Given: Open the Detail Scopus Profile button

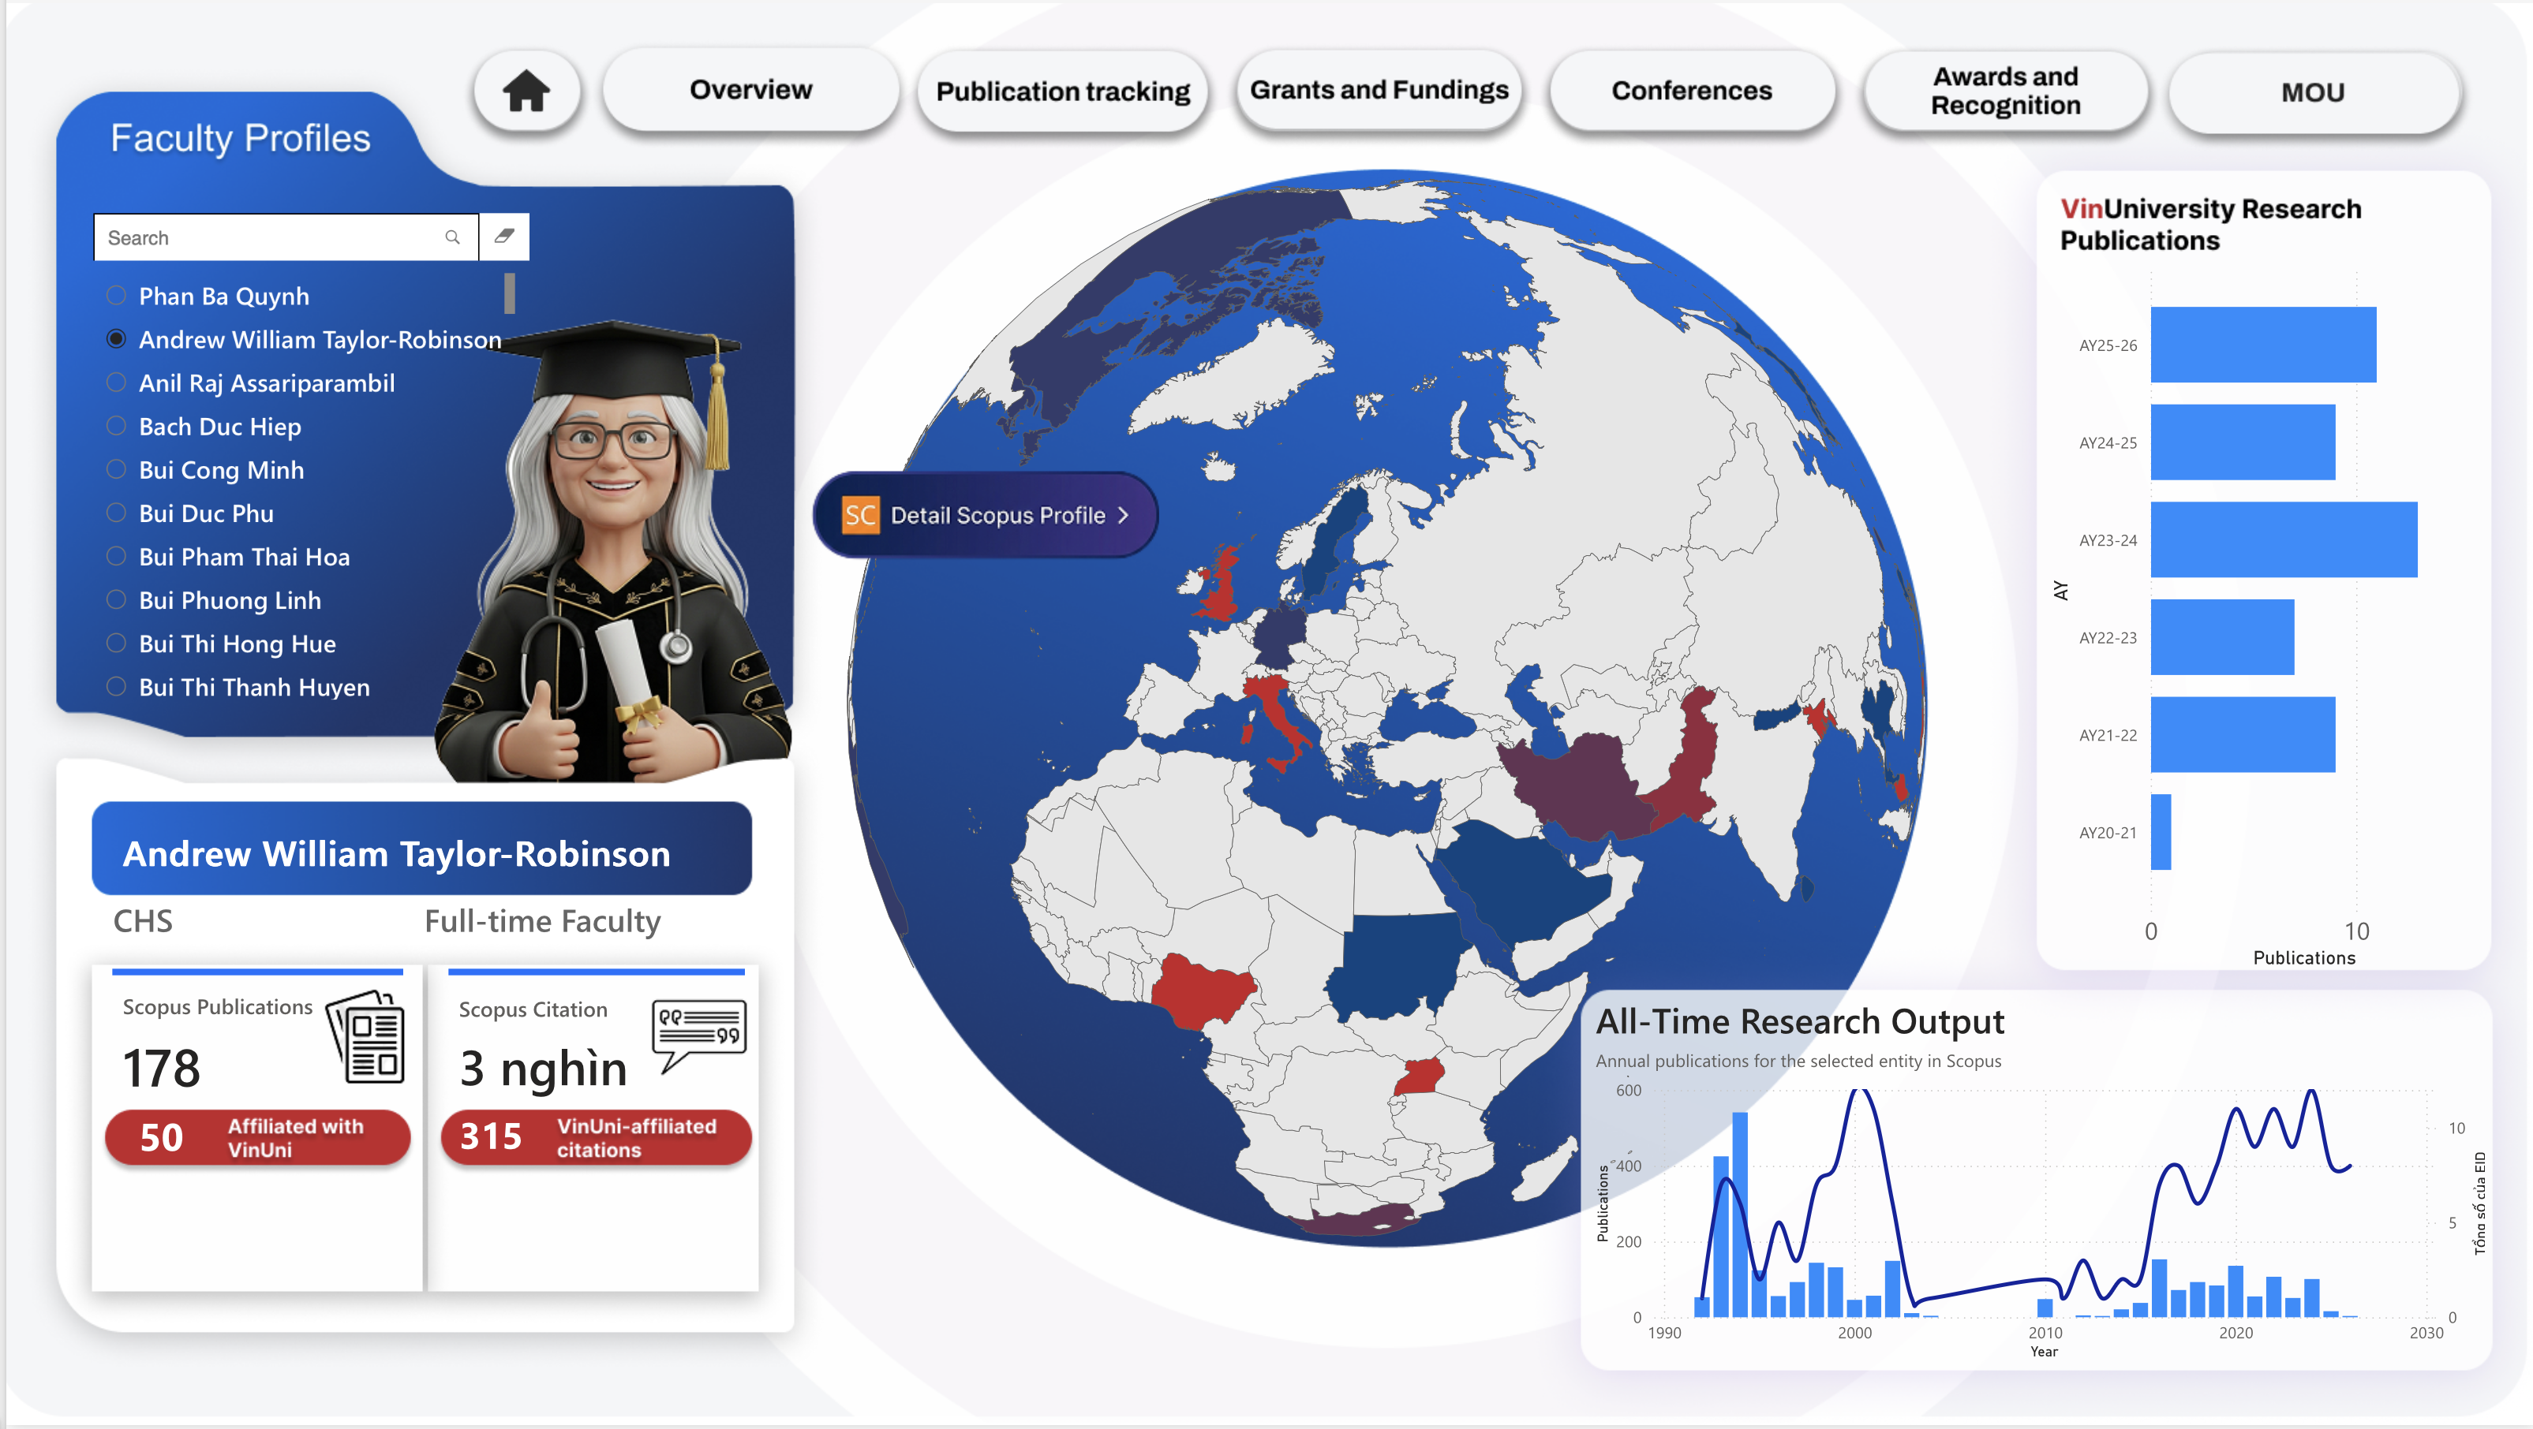Looking at the screenshot, I should 986,515.
